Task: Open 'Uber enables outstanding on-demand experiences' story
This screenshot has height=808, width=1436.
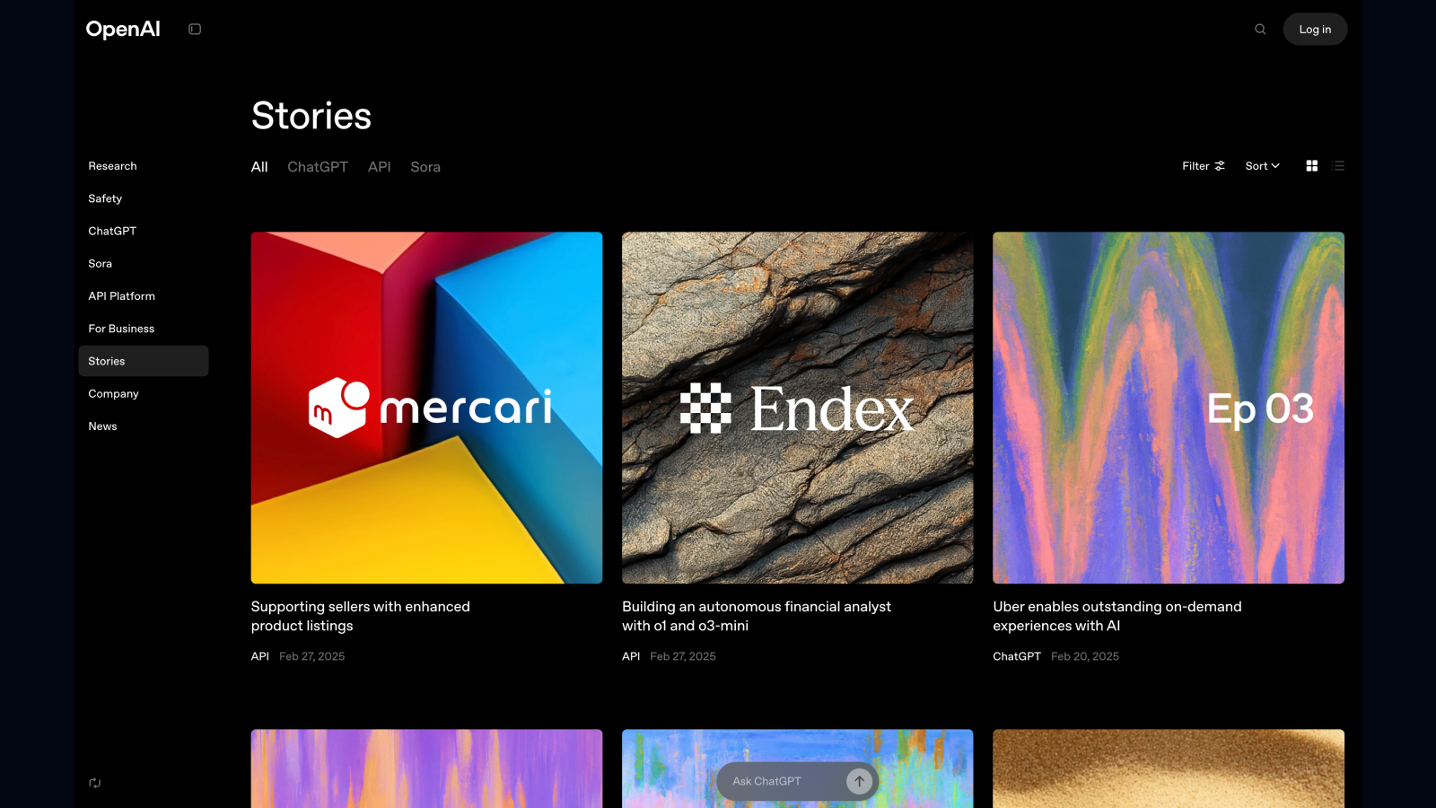Action: pyautogui.click(x=1117, y=616)
